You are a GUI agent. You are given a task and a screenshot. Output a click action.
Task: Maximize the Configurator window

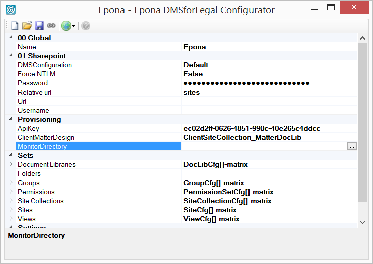(x=331, y=7)
